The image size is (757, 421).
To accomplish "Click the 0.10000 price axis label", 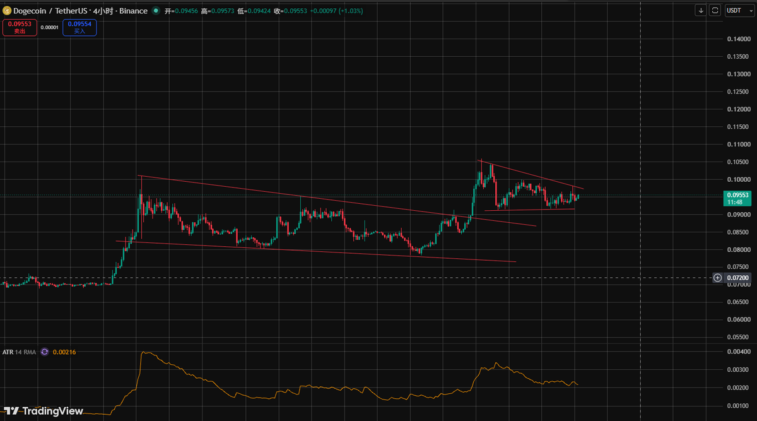I will coord(738,179).
